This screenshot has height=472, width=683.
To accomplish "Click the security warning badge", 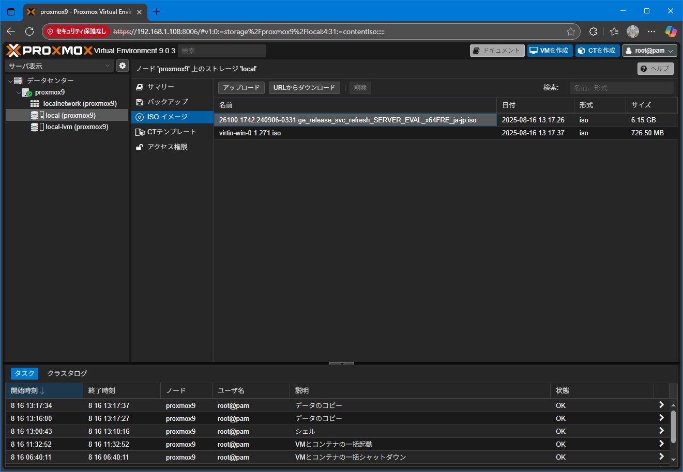I will (77, 32).
